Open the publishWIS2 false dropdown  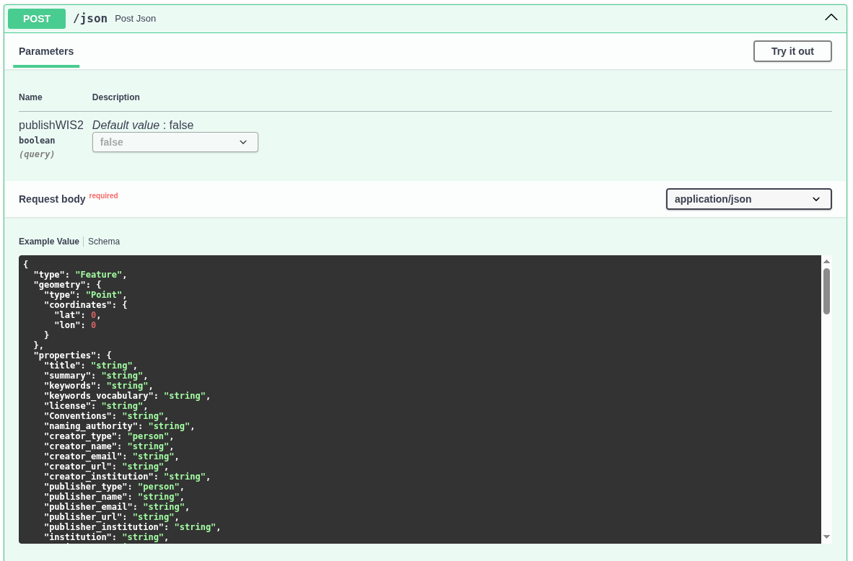pos(175,142)
